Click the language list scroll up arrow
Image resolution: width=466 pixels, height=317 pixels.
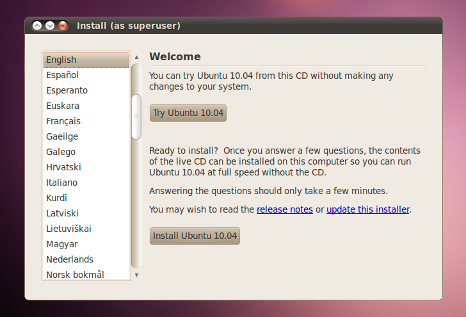tap(137, 57)
